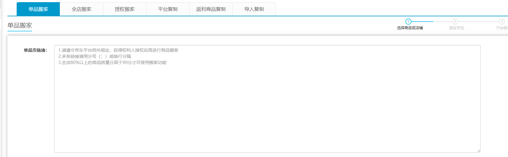
Task: Click the 单品搬家 page heading
Action: [x=20, y=25]
